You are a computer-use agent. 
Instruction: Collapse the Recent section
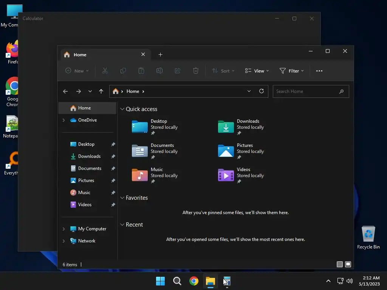point(122,225)
